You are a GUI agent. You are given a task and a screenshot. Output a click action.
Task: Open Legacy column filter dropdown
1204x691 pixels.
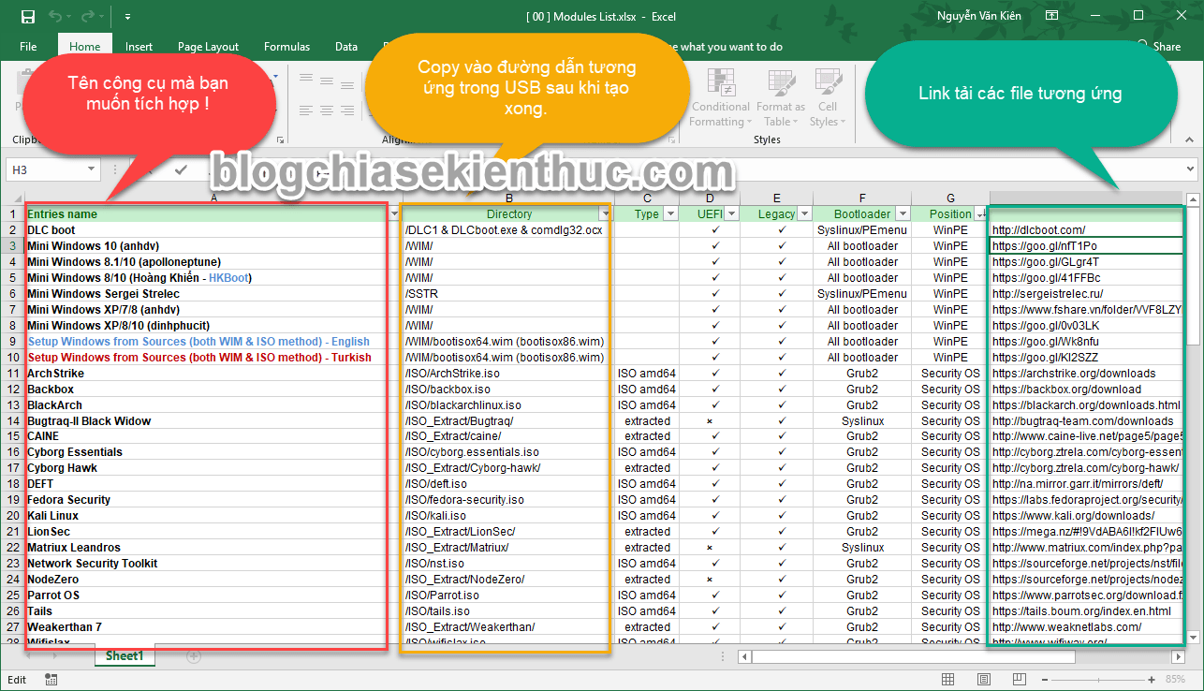[x=802, y=214]
